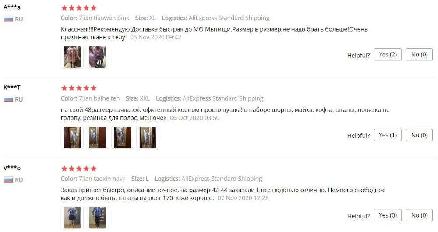Image resolution: width=438 pixels, height=232 pixels.
Task: Vote Yes (0) on V***o's review
Action: (388, 215)
